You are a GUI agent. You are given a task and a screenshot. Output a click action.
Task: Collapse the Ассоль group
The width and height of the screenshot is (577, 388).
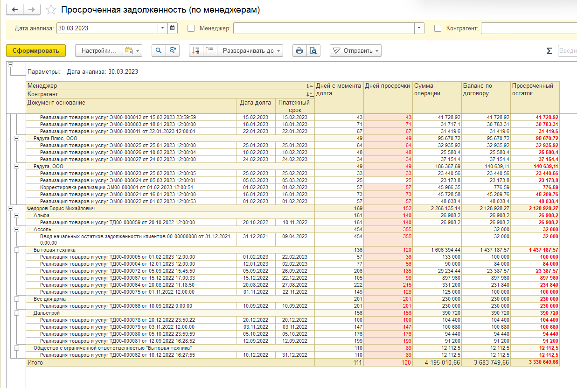coord(17,230)
